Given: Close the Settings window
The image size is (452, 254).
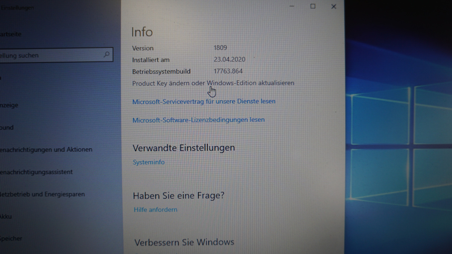Looking at the screenshot, I should point(333,6).
